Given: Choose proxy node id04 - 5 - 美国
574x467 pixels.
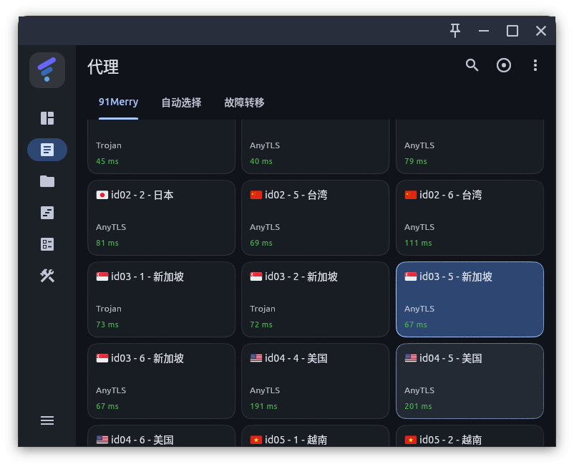Looking at the screenshot, I should point(470,381).
